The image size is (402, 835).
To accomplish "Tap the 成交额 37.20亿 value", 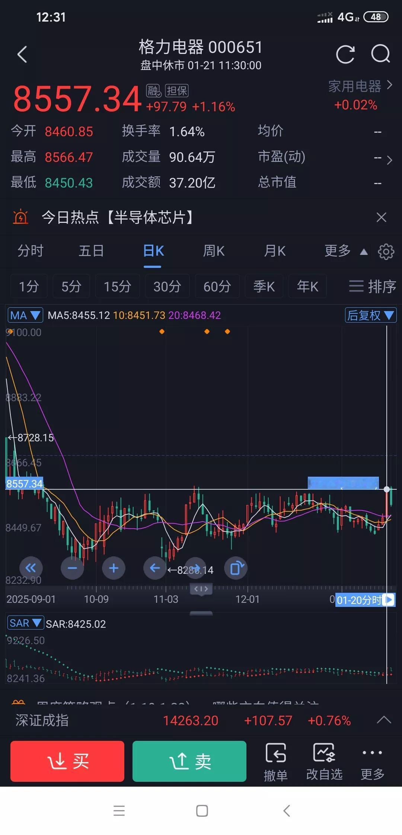I will (192, 183).
